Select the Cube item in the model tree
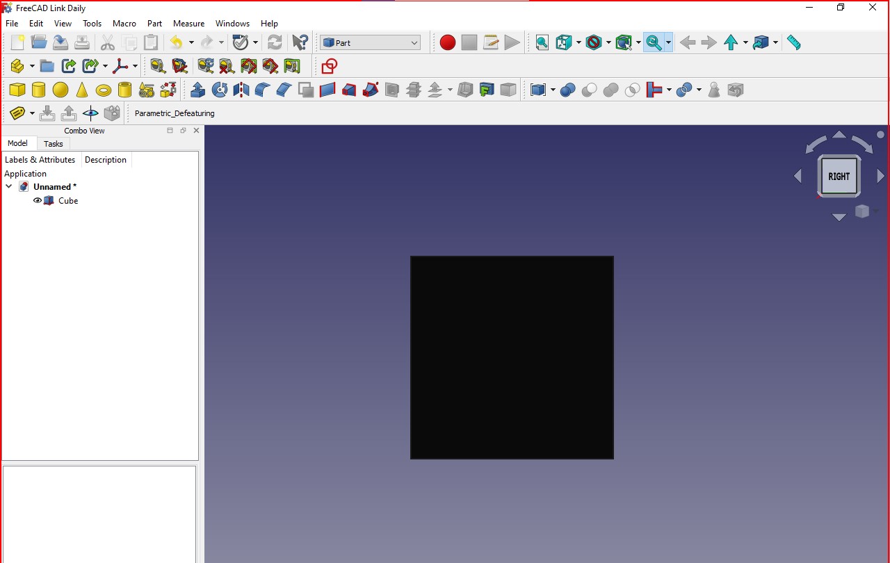Viewport: 890px width, 563px height. [67, 201]
